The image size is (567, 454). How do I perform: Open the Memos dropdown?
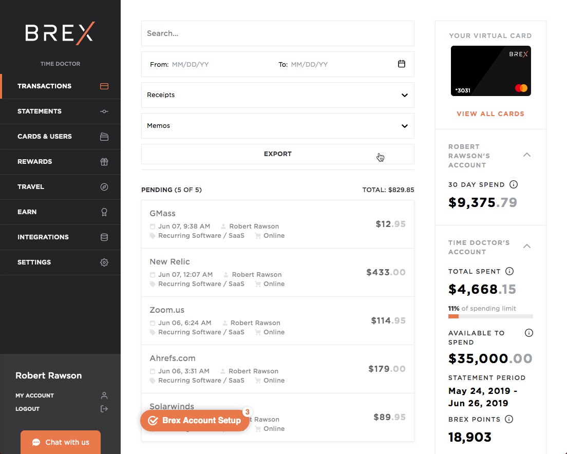click(x=404, y=125)
